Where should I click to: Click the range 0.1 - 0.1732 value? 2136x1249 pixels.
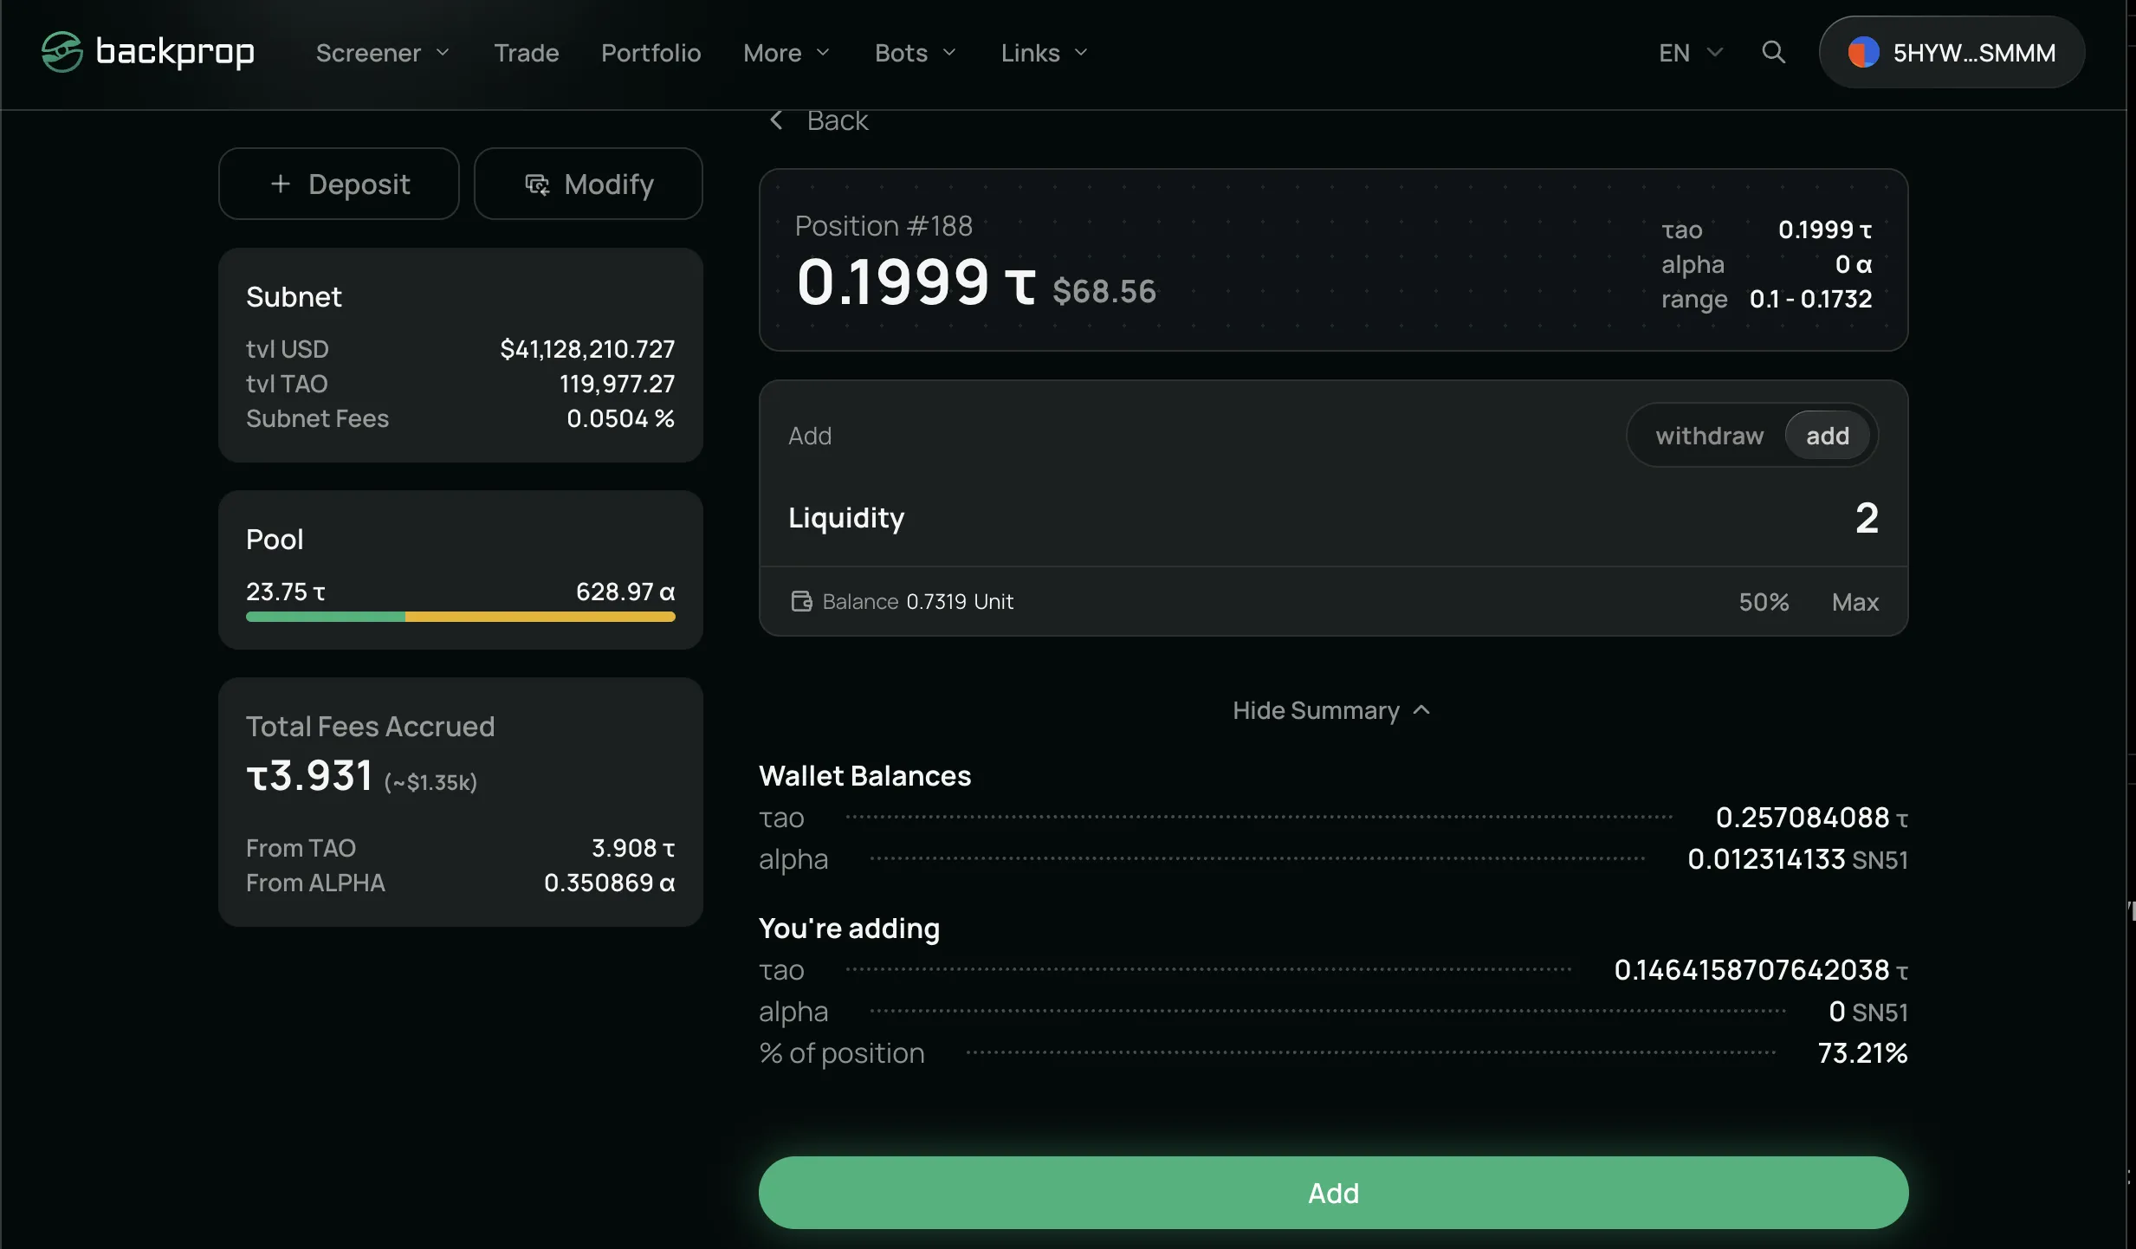point(1811,299)
